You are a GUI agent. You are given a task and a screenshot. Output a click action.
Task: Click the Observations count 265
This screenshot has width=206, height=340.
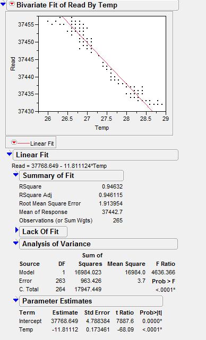(x=118, y=220)
